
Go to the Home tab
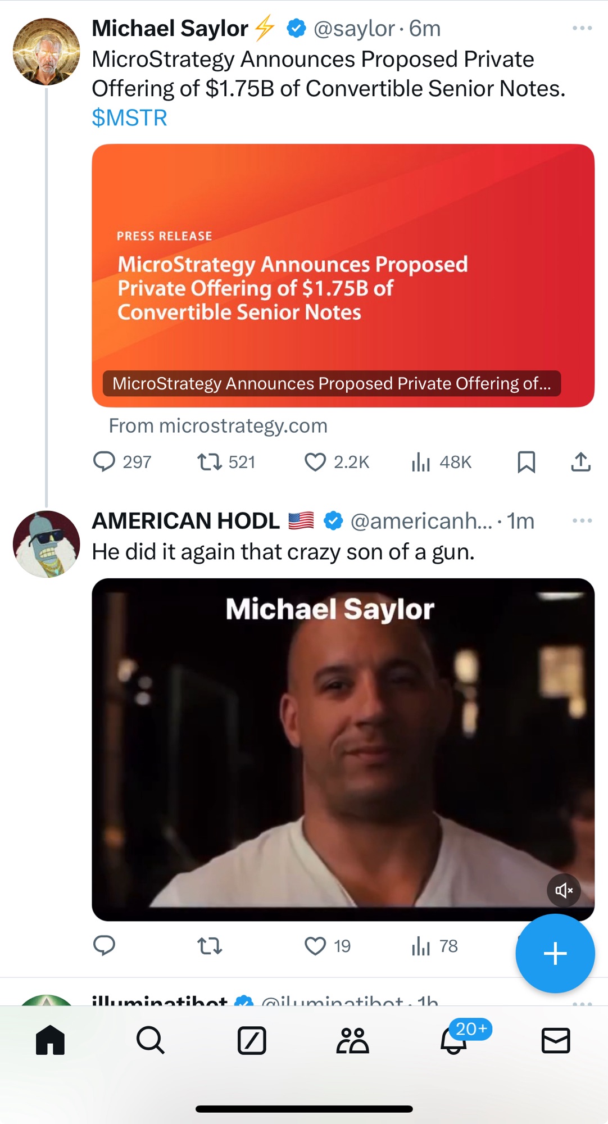coord(51,1040)
